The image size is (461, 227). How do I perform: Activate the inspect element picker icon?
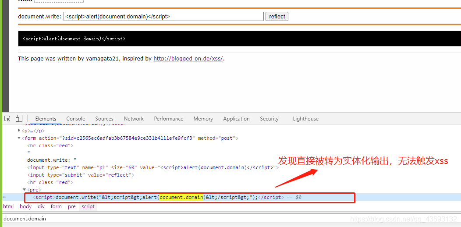point(7,118)
